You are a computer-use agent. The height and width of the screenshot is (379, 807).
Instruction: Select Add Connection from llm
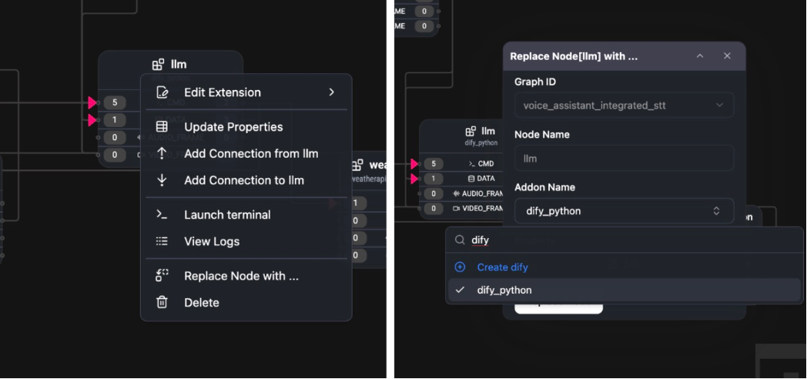(x=246, y=153)
